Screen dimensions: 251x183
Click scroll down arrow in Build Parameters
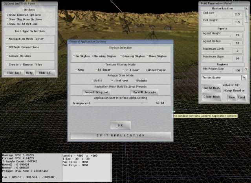click(246, 69)
